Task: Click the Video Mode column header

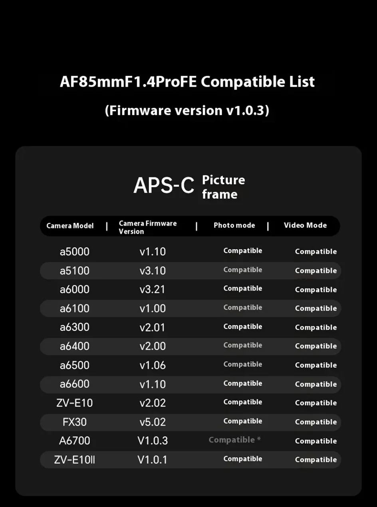Action: coord(305,225)
